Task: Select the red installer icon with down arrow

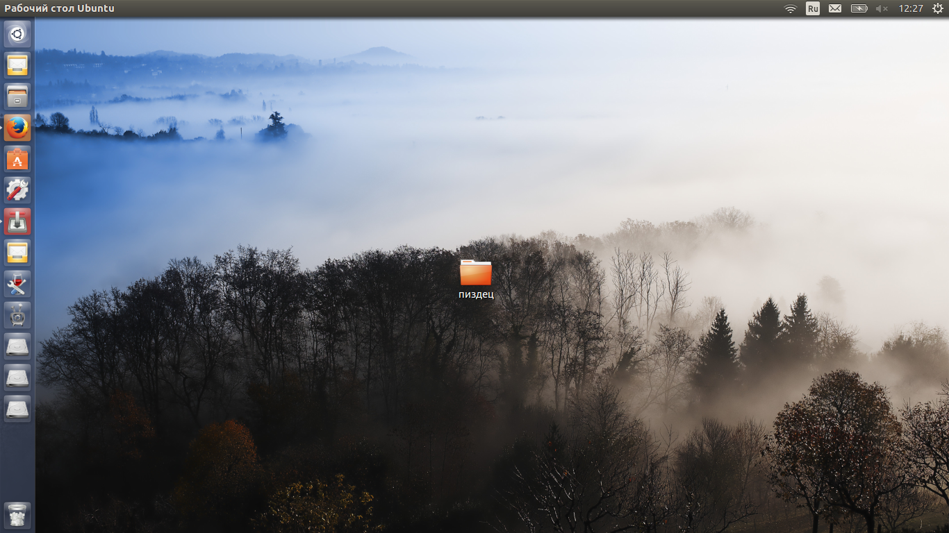Action: [x=17, y=221]
